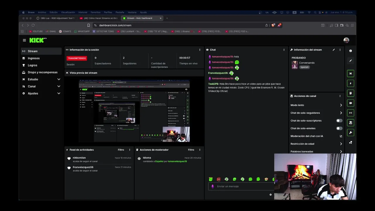
Task: Click the info icon in right sidebar
Action: click(x=350, y=51)
